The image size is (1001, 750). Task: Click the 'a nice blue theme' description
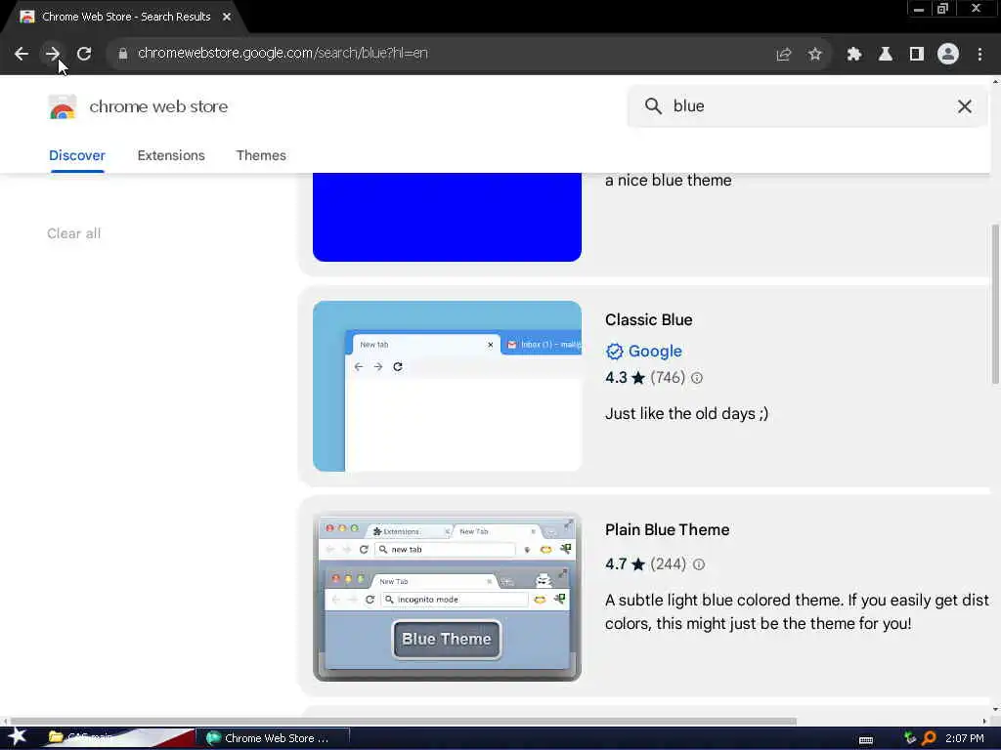click(668, 181)
